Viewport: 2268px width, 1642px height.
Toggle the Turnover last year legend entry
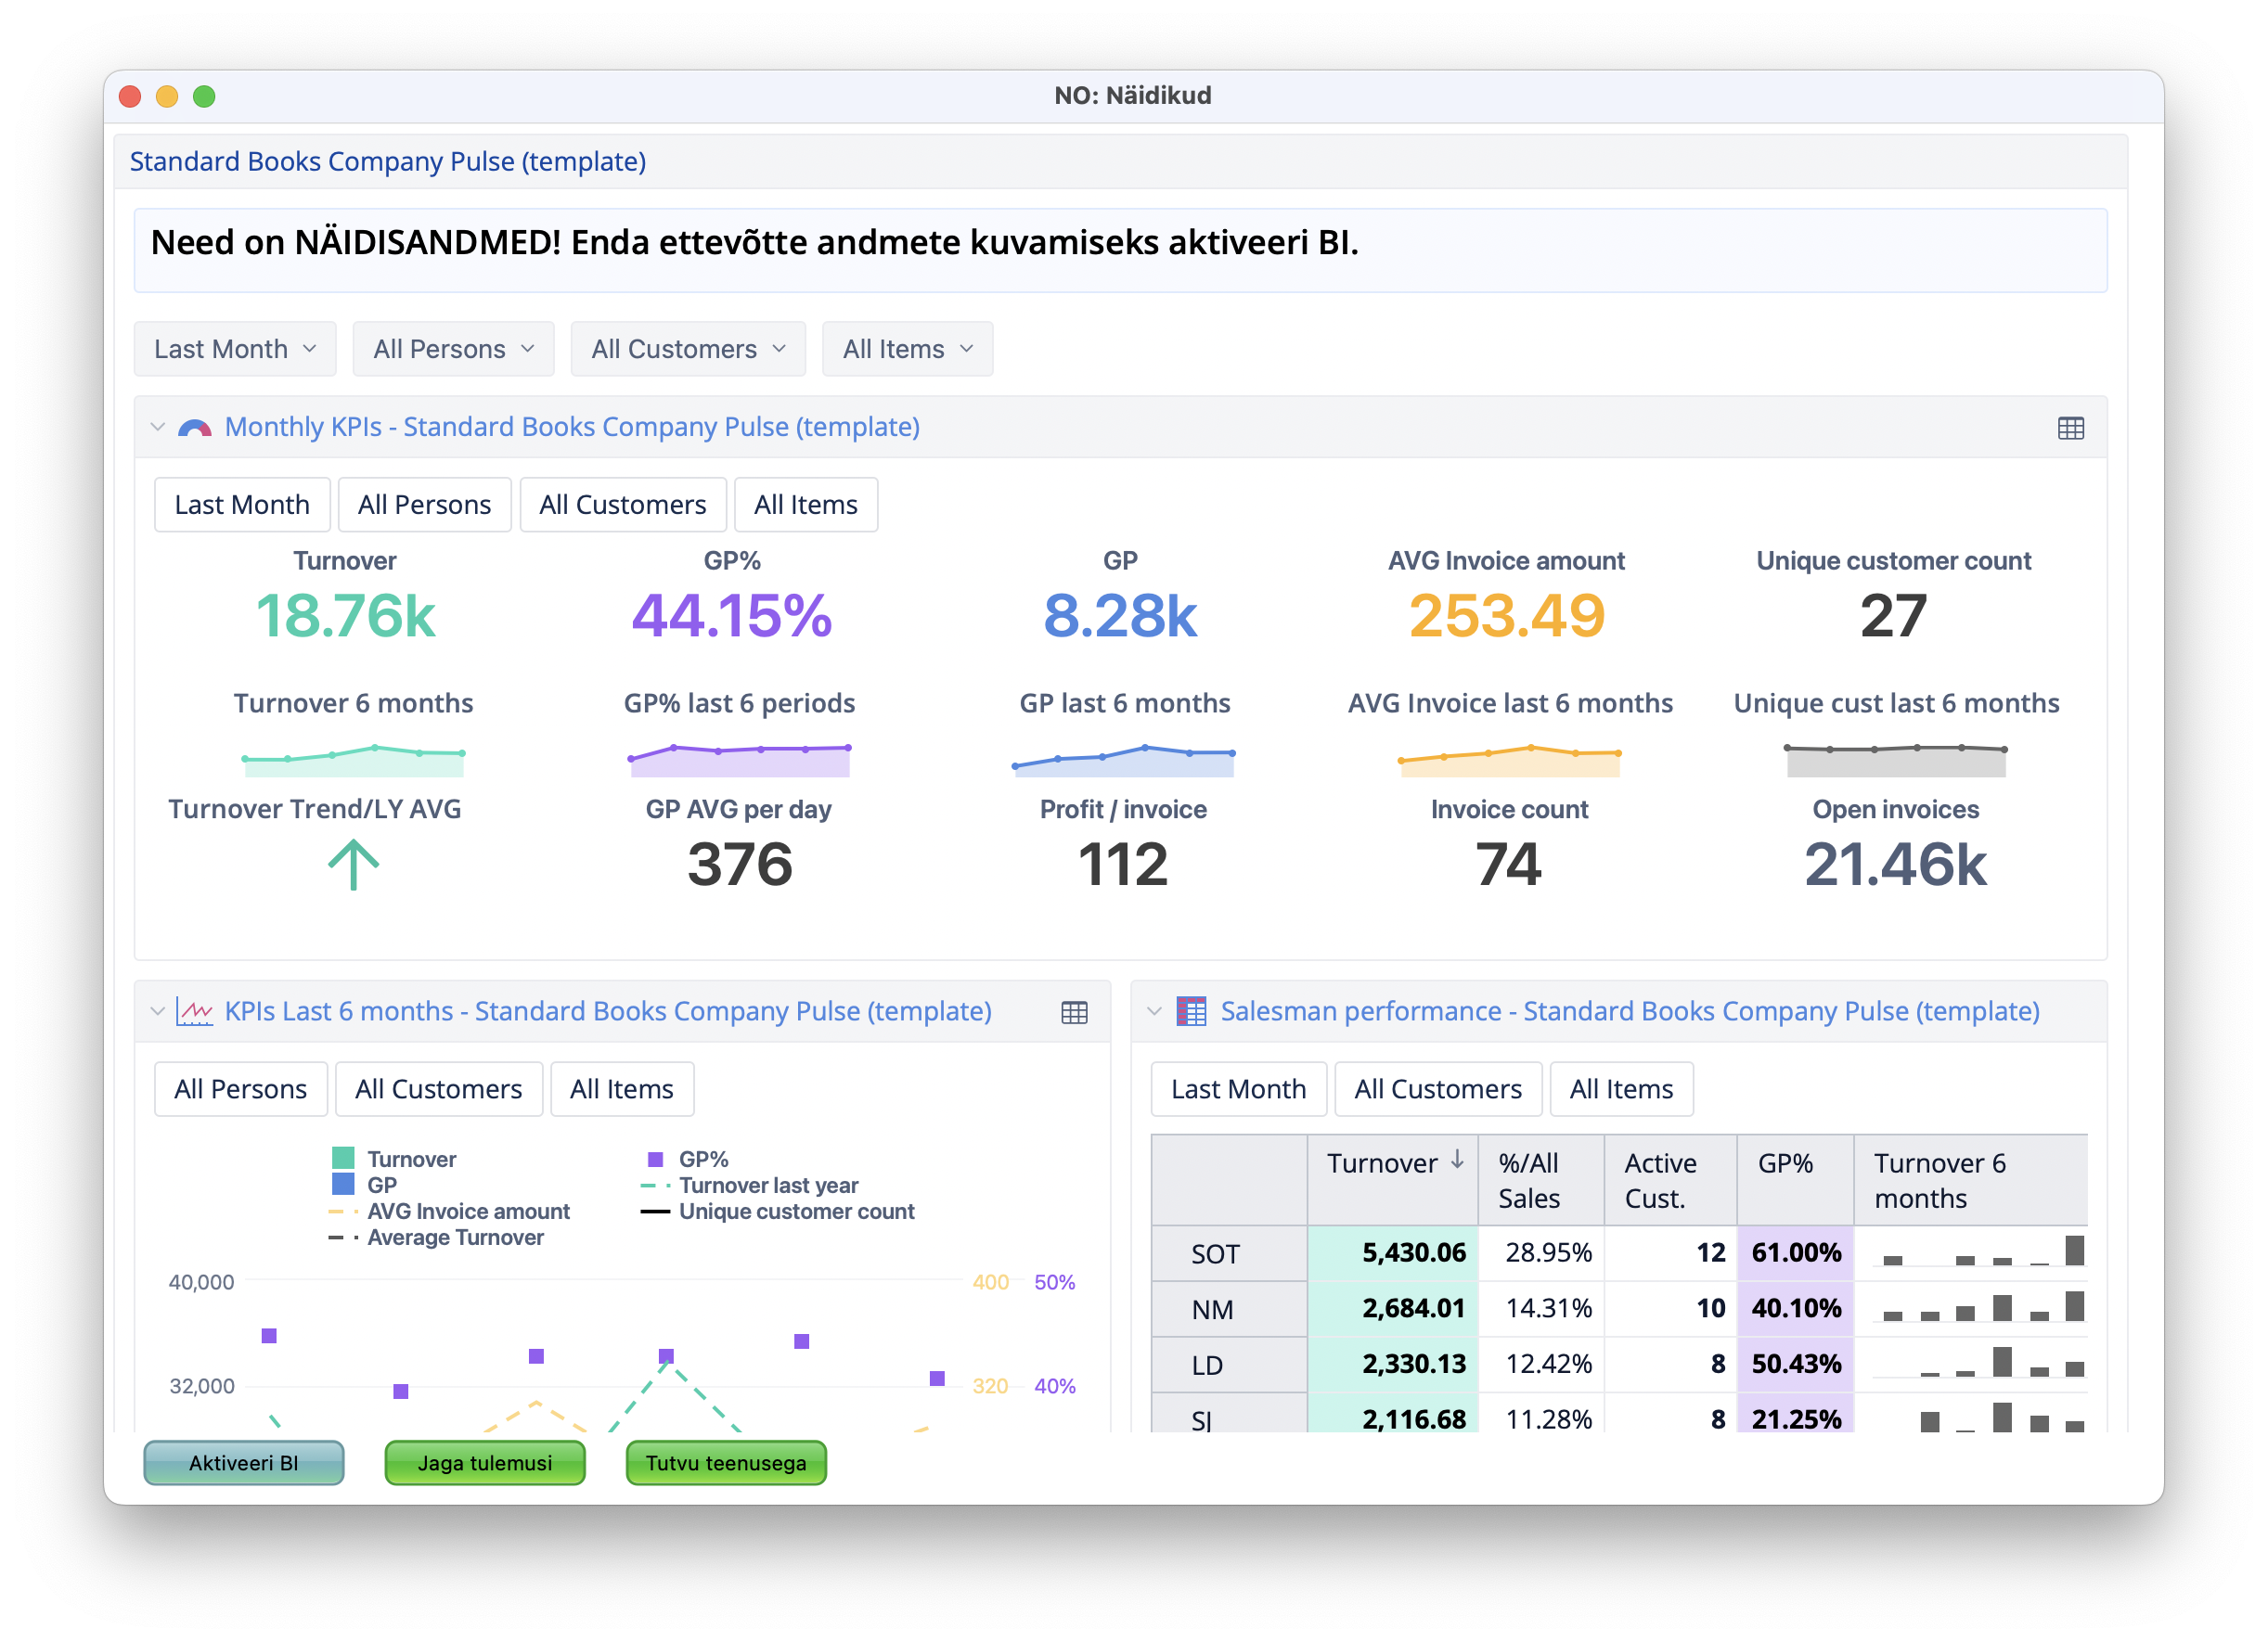point(767,1186)
